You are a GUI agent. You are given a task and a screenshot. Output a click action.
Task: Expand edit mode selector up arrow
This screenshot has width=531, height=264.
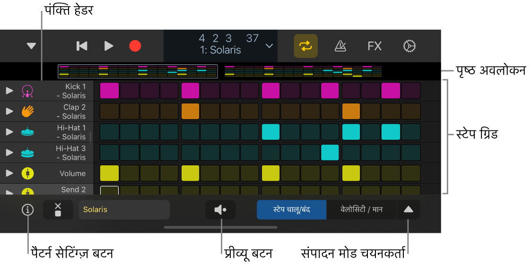(409, 210)
